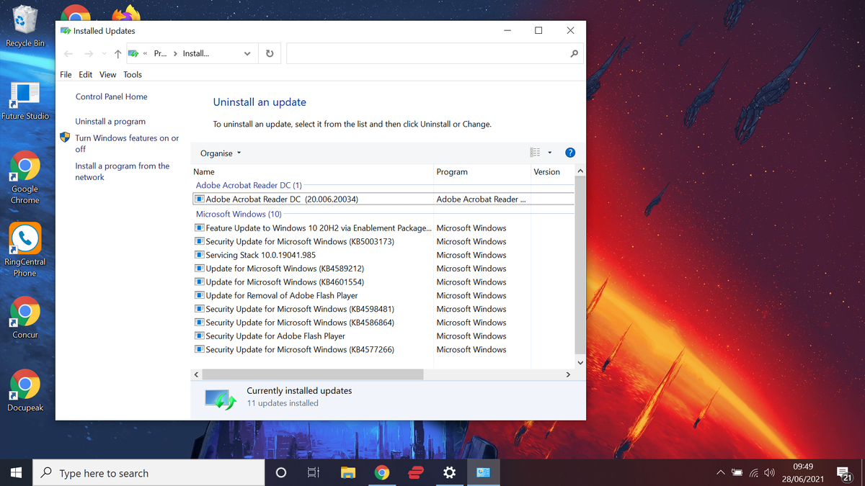
Task: Click the Windows Start button
Action: (x=15, y=472)
